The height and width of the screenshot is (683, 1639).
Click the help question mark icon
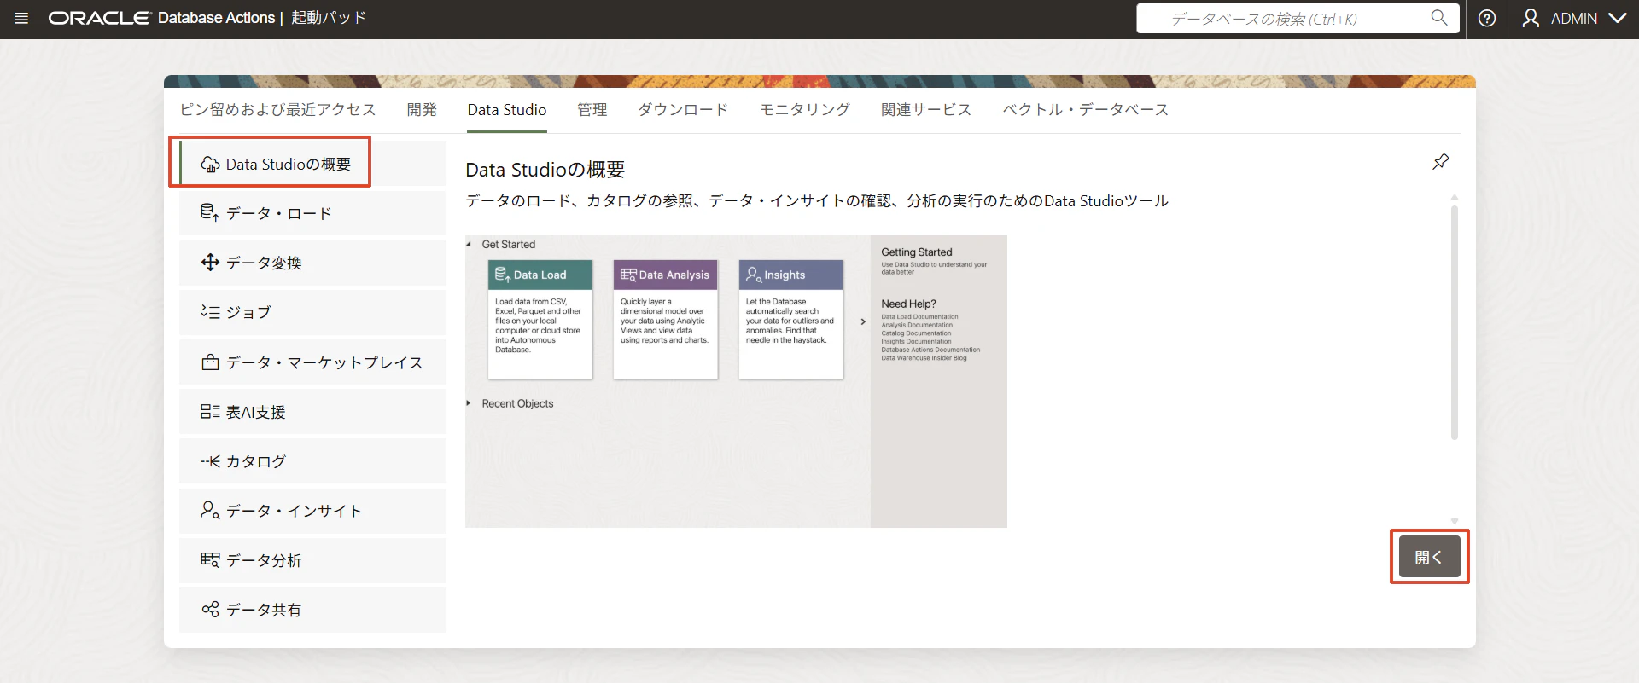coord(1487,19)
